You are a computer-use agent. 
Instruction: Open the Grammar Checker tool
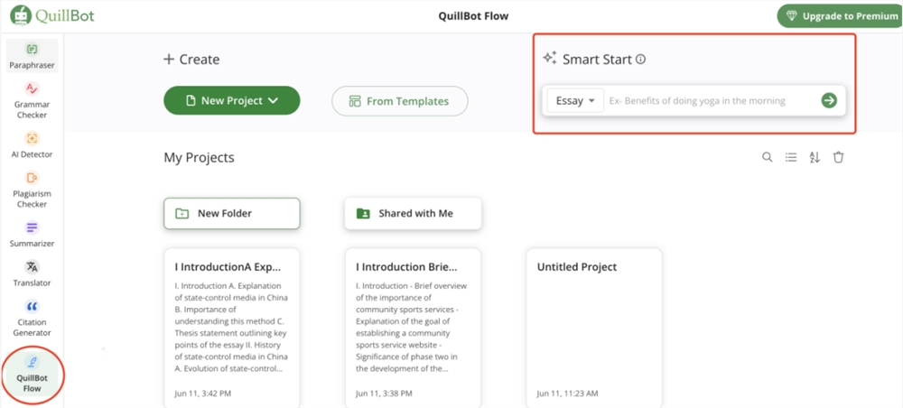[x=32, y=98]
